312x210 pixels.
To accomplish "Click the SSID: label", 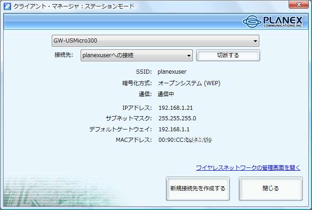I will [x=144, y=72].
